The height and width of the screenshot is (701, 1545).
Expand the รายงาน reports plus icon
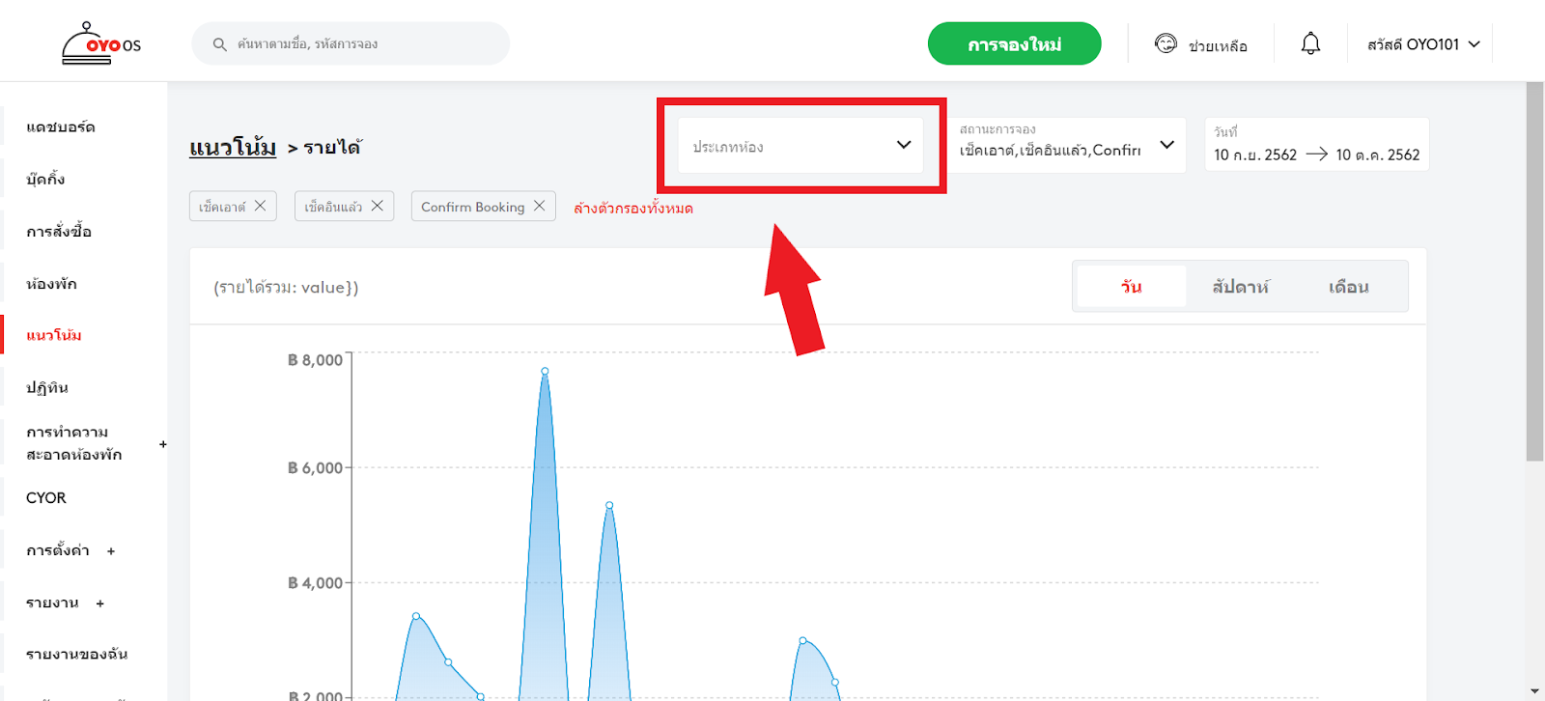pos(99,603)
